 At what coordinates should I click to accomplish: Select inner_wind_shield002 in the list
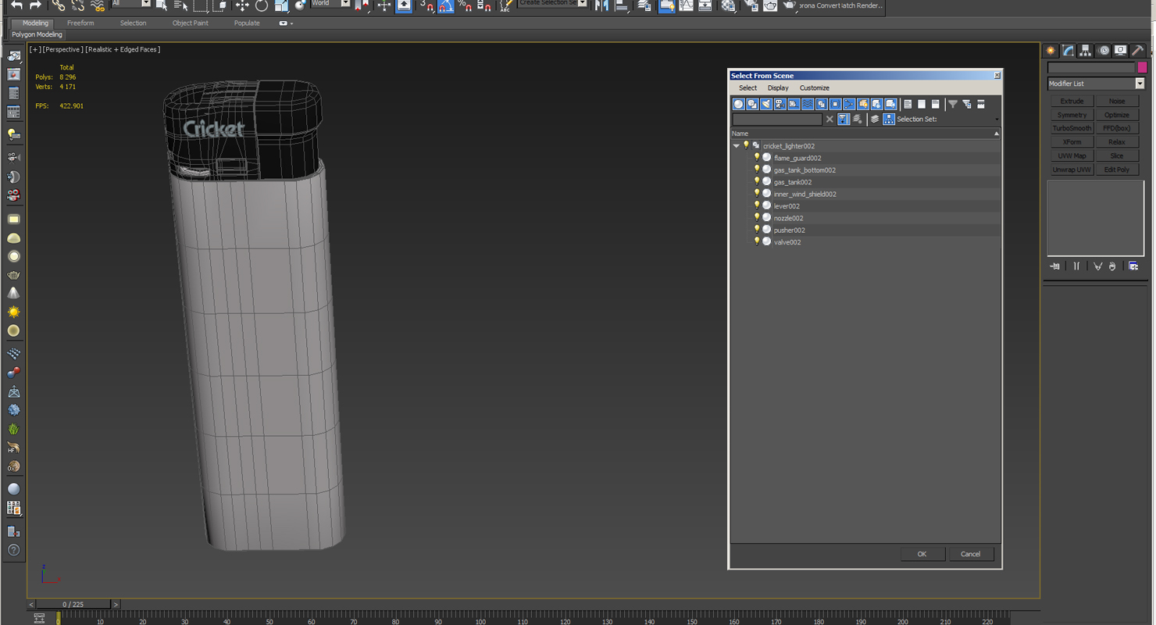[805, 195]
